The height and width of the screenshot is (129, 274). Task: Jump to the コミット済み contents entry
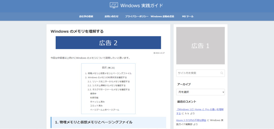(96, 106)
